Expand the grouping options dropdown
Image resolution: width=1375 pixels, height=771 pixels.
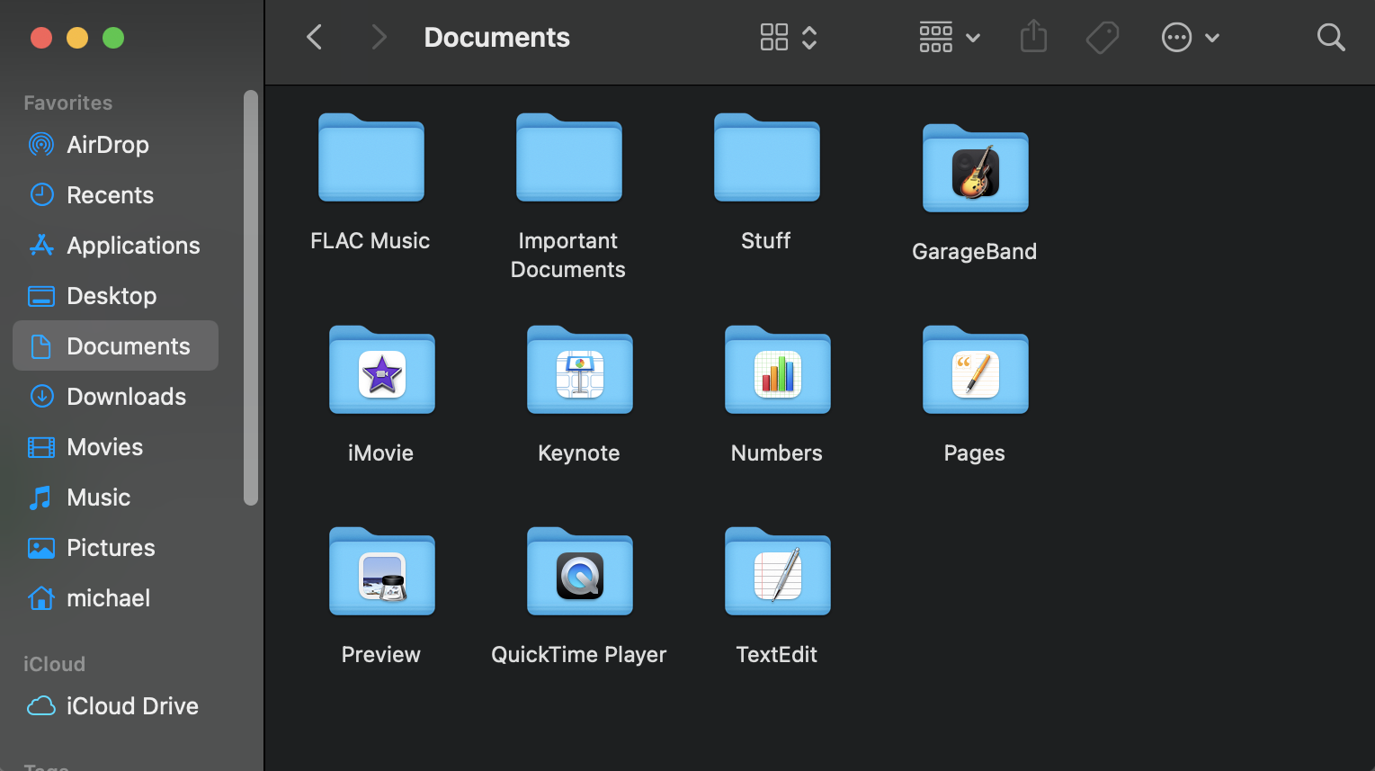974,37
